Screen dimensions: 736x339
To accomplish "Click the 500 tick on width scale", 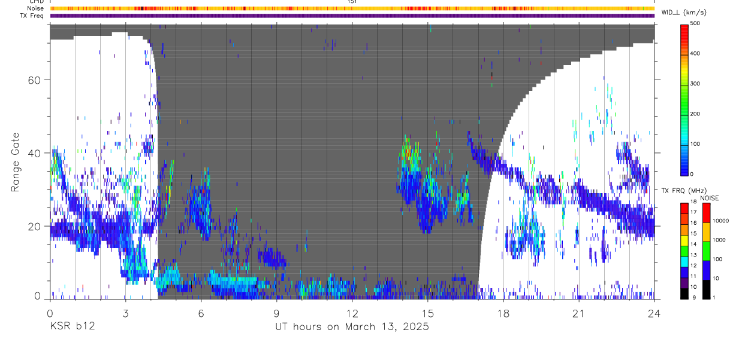I will pyautogui.click(x=696, y=23).
